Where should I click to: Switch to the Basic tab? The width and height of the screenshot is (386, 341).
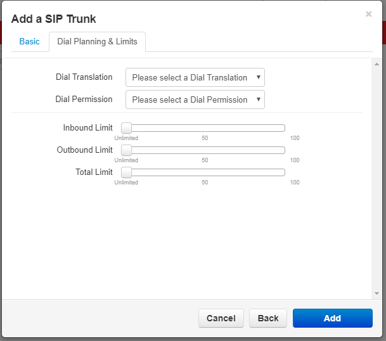[x=29, y=42]
